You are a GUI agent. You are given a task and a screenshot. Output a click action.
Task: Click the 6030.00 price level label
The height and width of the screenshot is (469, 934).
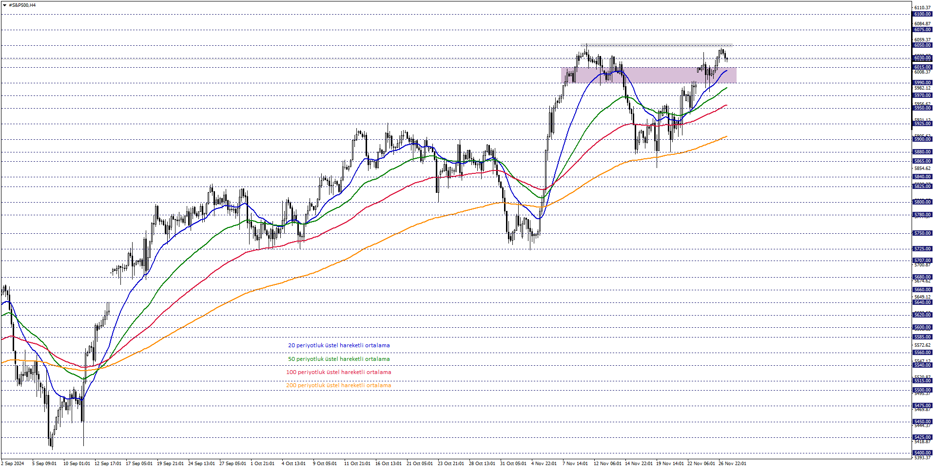tap(922, 58)
